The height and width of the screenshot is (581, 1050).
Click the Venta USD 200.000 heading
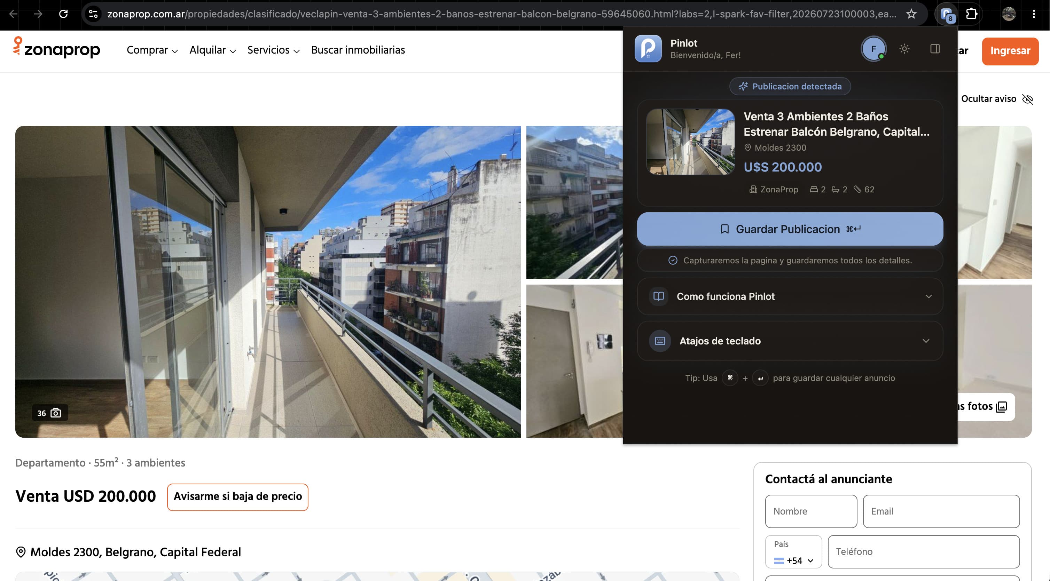pos(86,496)
